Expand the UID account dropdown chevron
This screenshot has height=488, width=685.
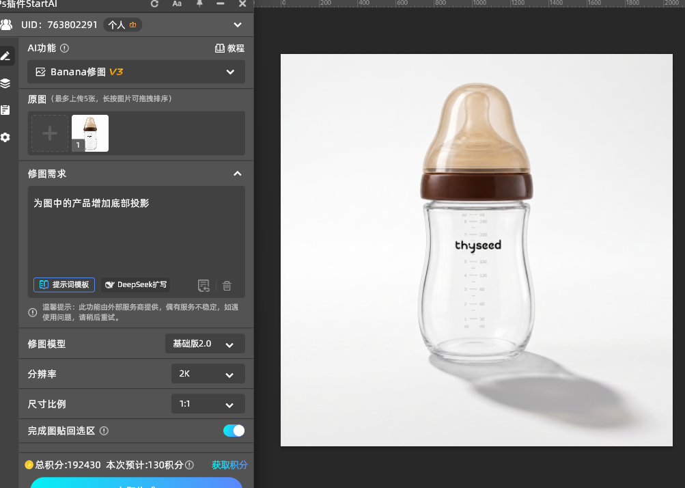coord(238,25)
